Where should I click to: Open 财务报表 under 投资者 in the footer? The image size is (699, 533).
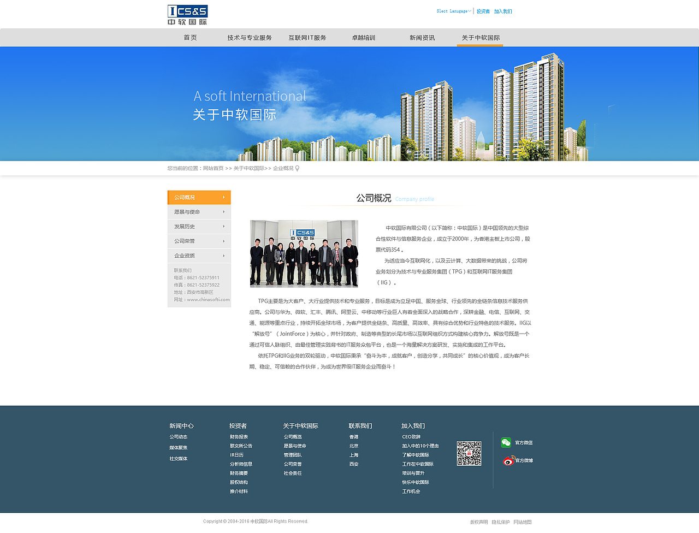(x=238, y=436)
